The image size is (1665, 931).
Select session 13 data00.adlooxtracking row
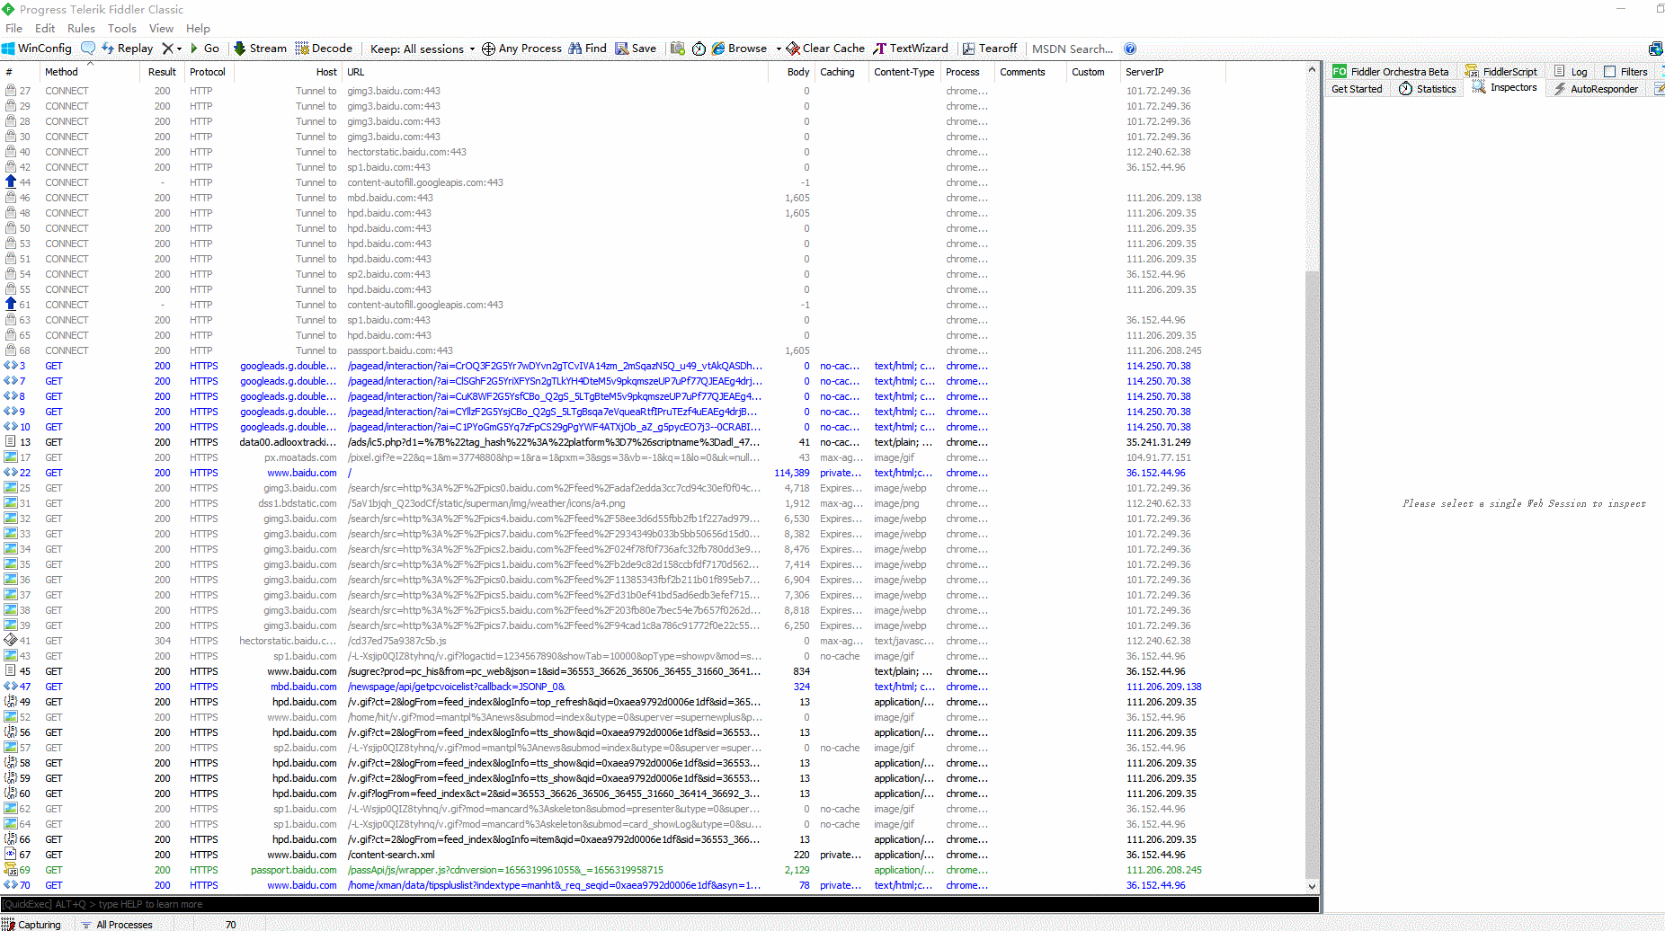[652, 442]
